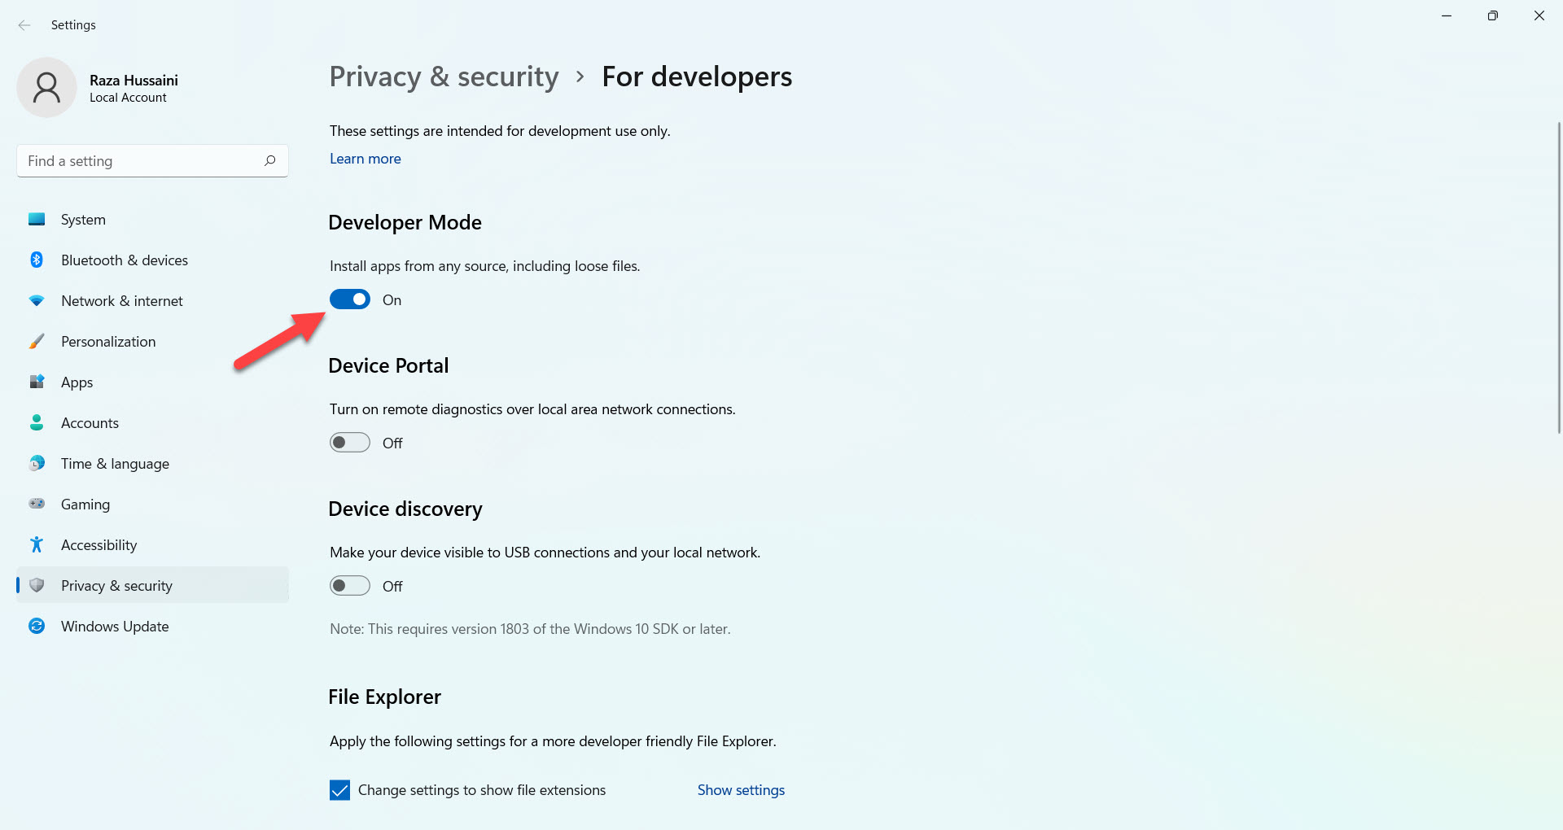Click the Accessibility figure icon
1563x830 pixels.
37,545
